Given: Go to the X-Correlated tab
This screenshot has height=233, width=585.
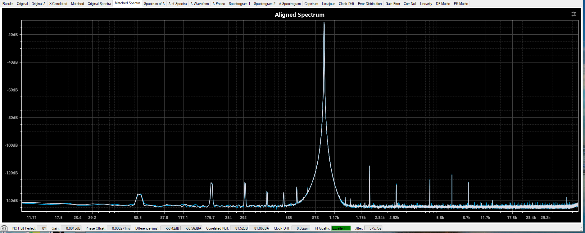Looking at the screenshot, I should (x=58, y=4).
